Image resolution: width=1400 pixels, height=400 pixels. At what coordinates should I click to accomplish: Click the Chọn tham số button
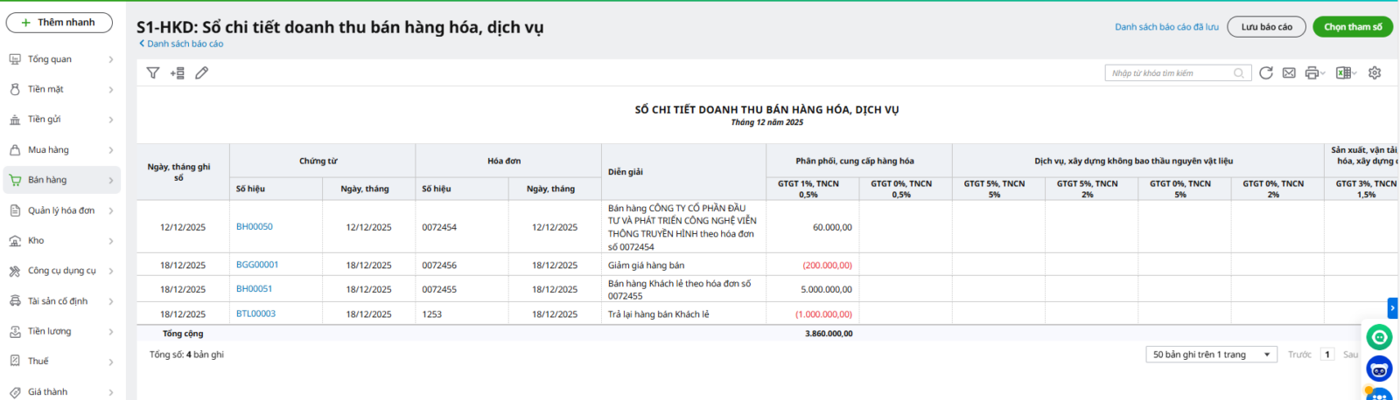point(1352,27)
